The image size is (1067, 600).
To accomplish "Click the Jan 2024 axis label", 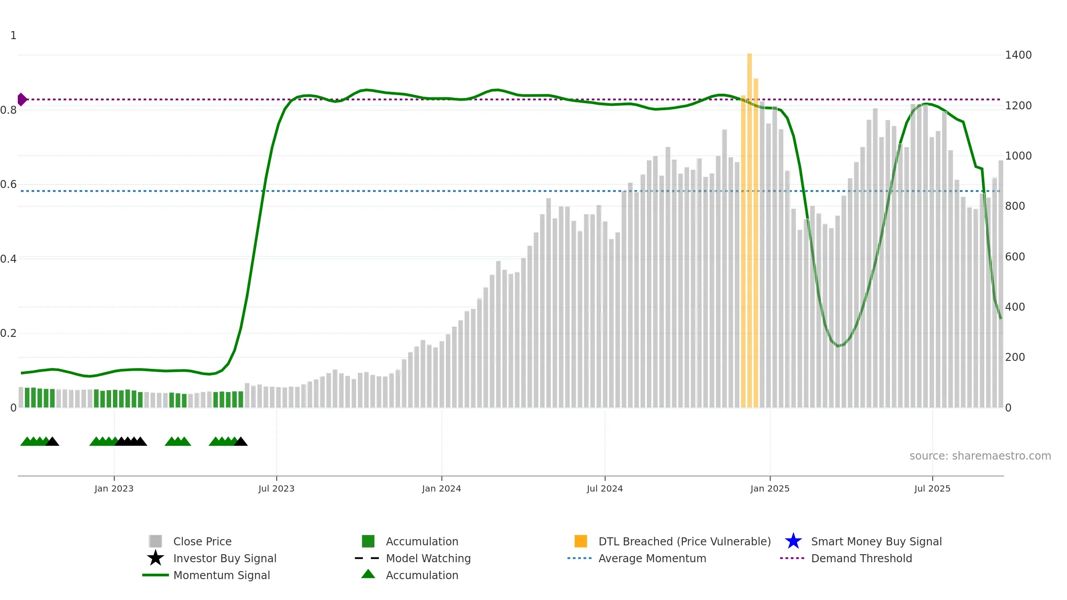I will pyautogui.click(x=441, y=489).
